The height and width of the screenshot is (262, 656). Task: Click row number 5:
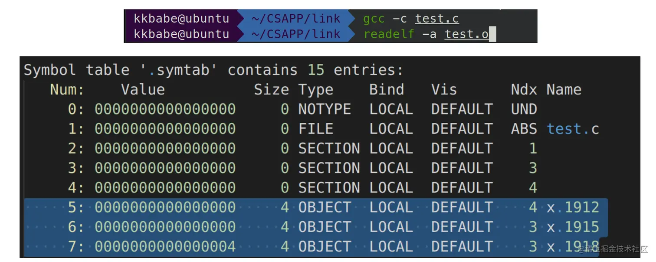[76, 207]
